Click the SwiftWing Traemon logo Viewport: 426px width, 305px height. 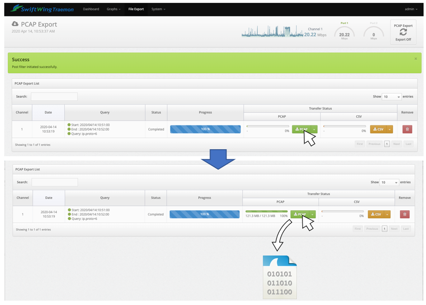point(42,9)
